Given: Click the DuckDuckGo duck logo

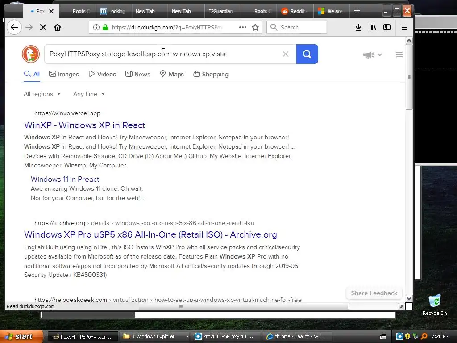Looking at the screenshot, I should coord(31,54).
